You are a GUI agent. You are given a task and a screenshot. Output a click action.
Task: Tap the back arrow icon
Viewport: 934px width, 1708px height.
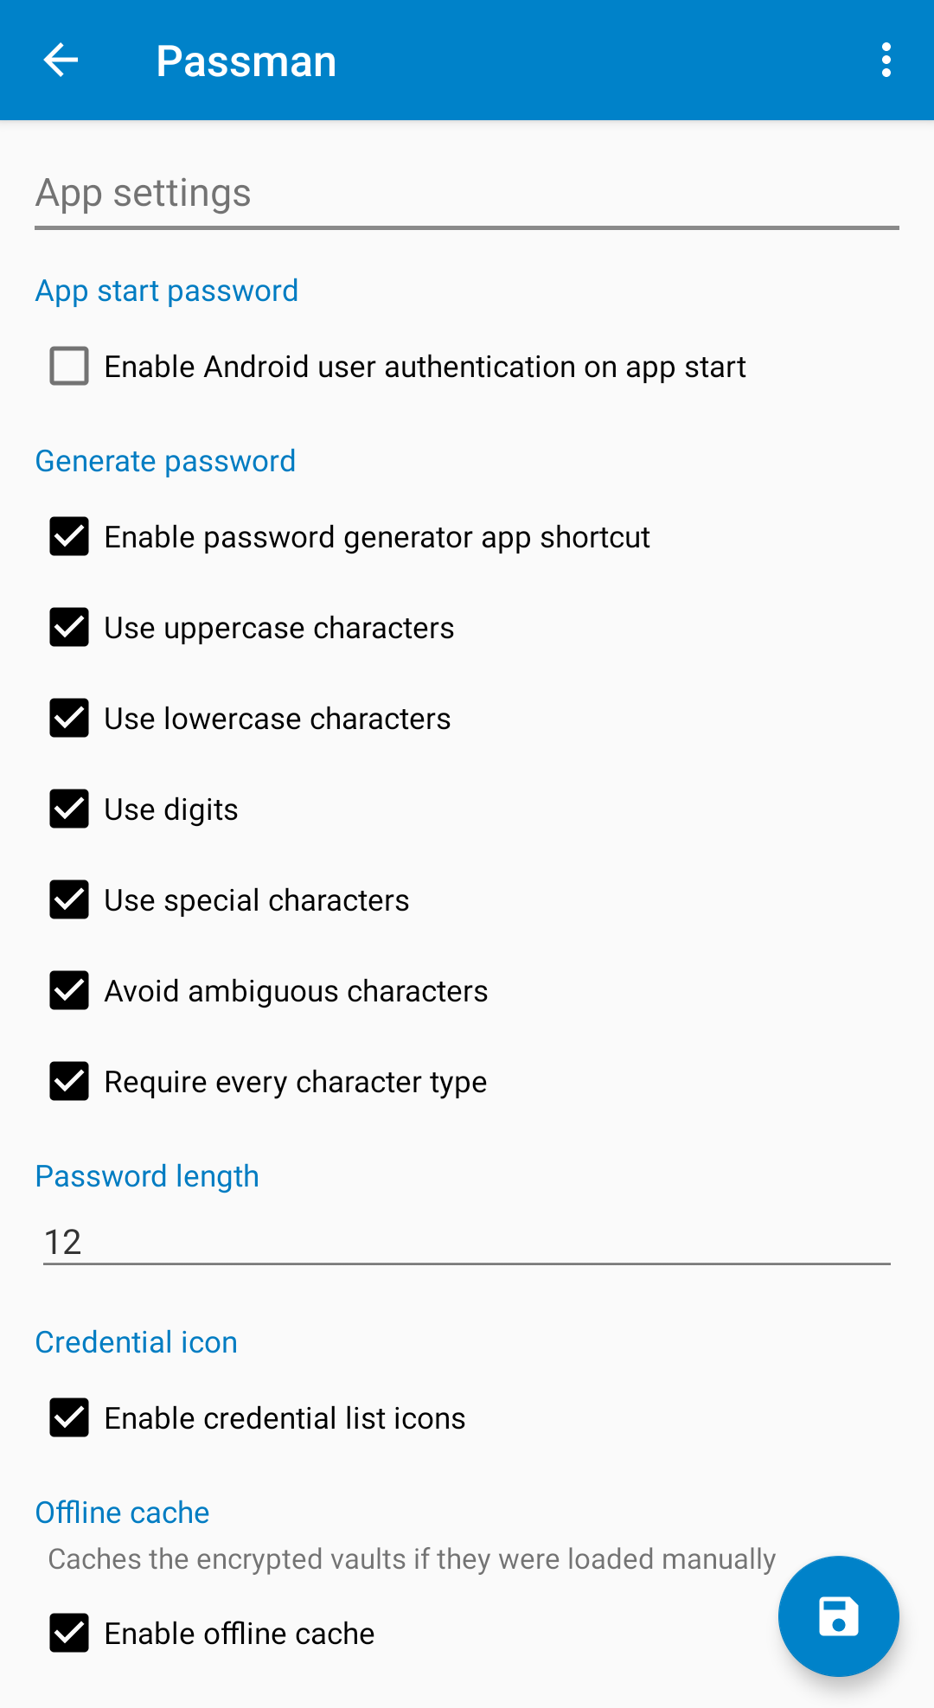click(61, 61)
